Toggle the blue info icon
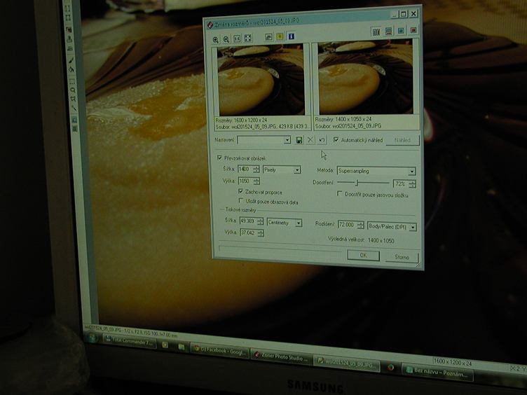 pyautogui.click(x=291, y=36)
